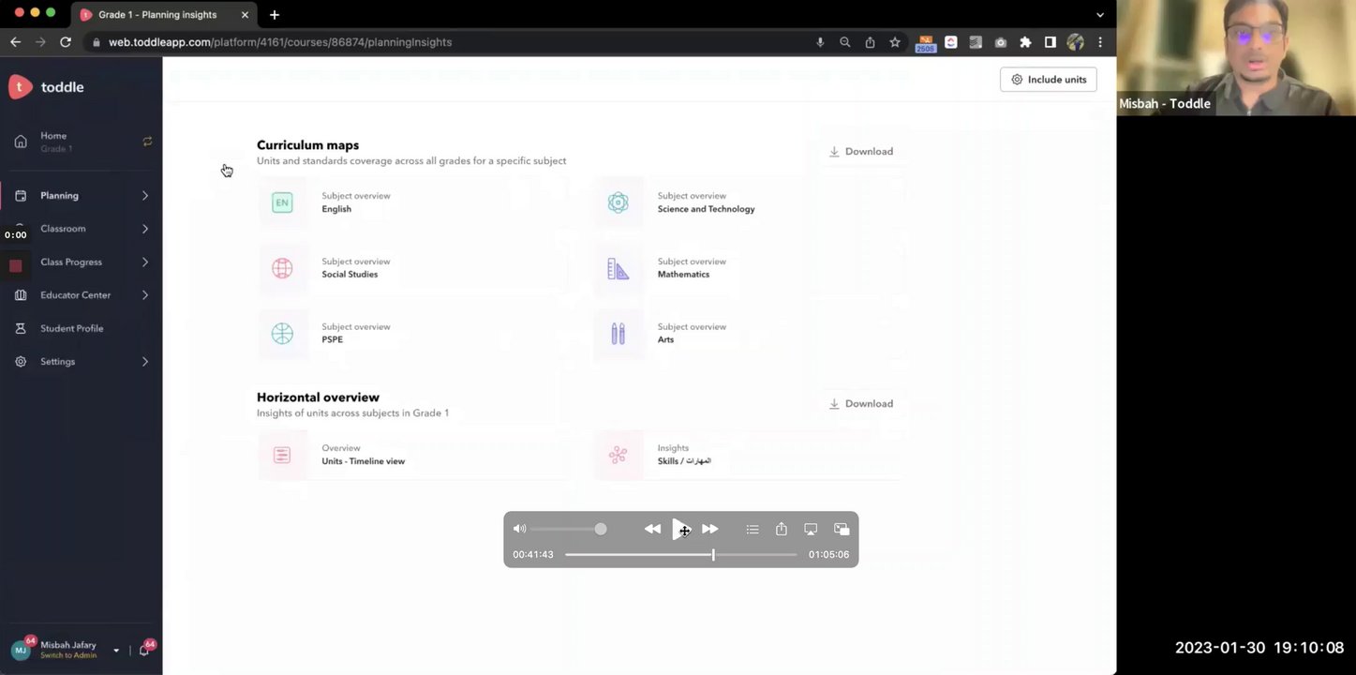Screen dimensions: 1356x675
Task: Open the PSPE basketball icon
Action: click(282, 334)
